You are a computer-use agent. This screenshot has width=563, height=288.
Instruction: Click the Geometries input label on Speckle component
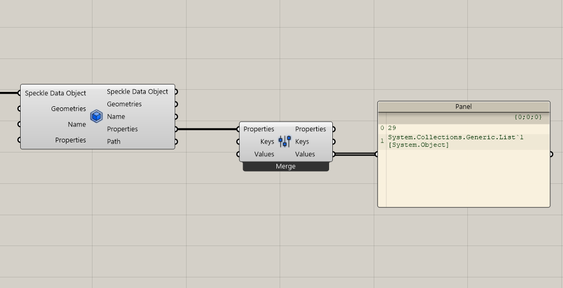pyautogui.click(x=69, y=109)
